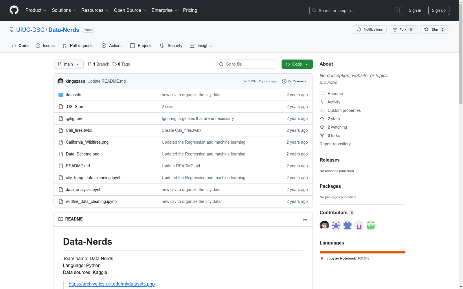Fork the repository with Fork button
Viewport: 463px width, 289px height.
(403, 29)
